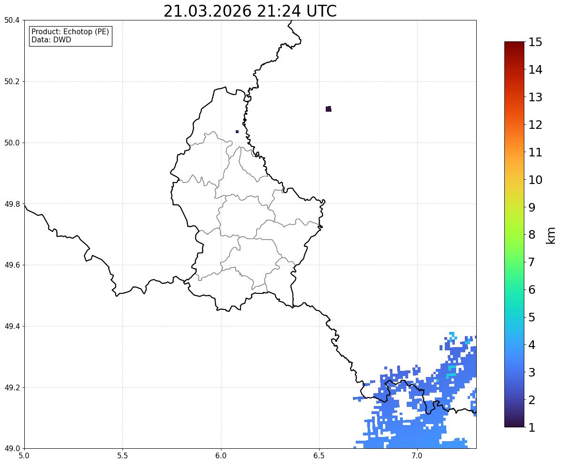Click the latitude label 49.6
Viewport: 561px width, 464px height.
12,265
